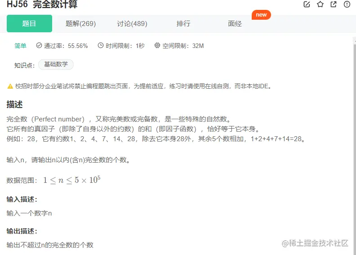
Task: Open the 讨论(489) tab
Action: pyautogui.click(x=132, y=24)
